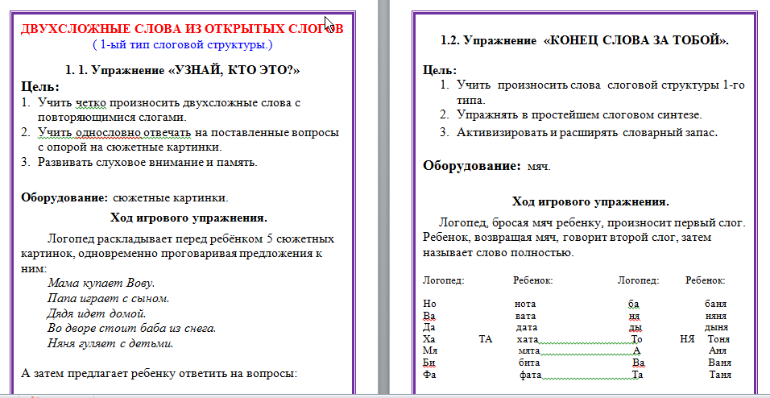Click the italic sentence 'Няня гуляет с детьми.'
Viewport: 770px width, 398px height.
tap(110, 343)
